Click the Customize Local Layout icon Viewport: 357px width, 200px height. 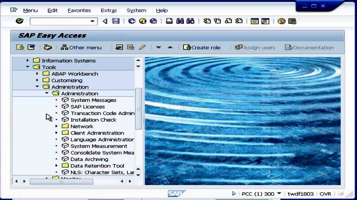coord(292,21)
